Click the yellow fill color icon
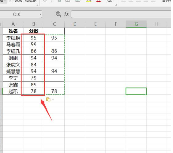The width and height of the screenshot is (173, 153). (88, 1)
